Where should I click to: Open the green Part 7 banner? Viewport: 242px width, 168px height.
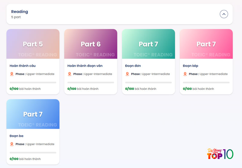tap(149, 44)
